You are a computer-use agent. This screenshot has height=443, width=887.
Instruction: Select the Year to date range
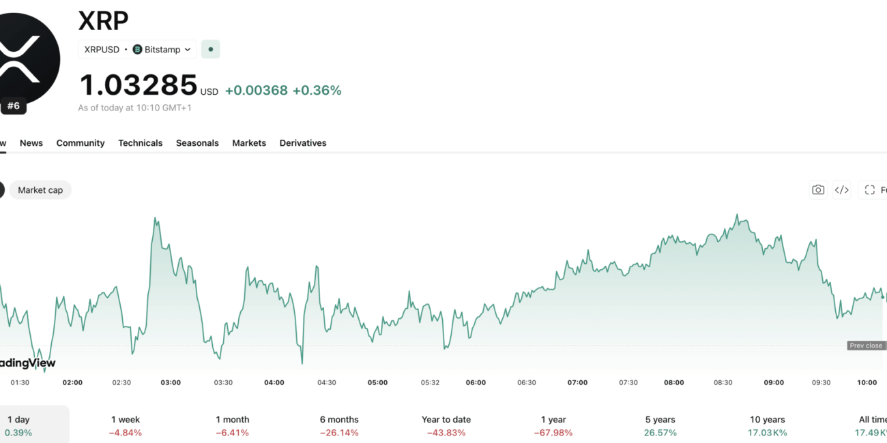point(446,426)
